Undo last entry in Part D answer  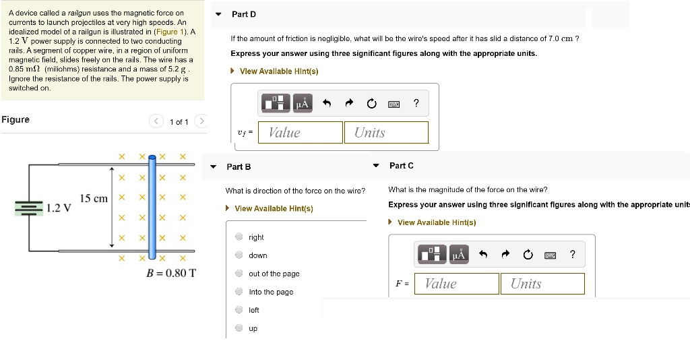327,103
